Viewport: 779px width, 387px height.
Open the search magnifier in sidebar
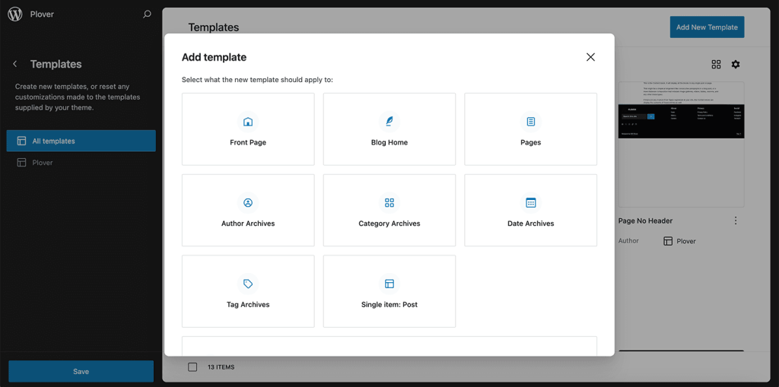[147, 14]
